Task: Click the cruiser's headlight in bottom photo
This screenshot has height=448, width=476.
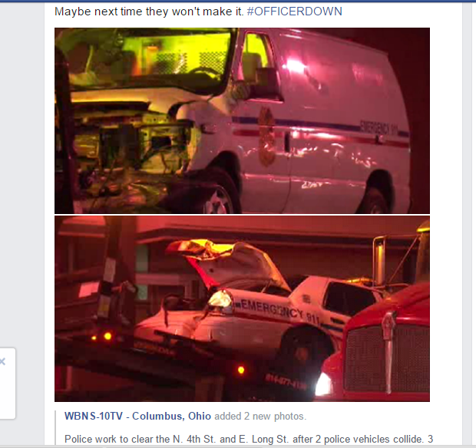Action: (x=220, y=298)
